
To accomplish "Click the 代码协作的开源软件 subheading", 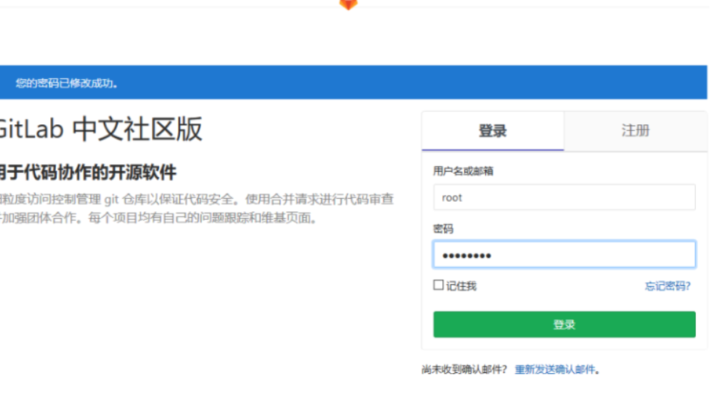I will click(x=88, y=172).
